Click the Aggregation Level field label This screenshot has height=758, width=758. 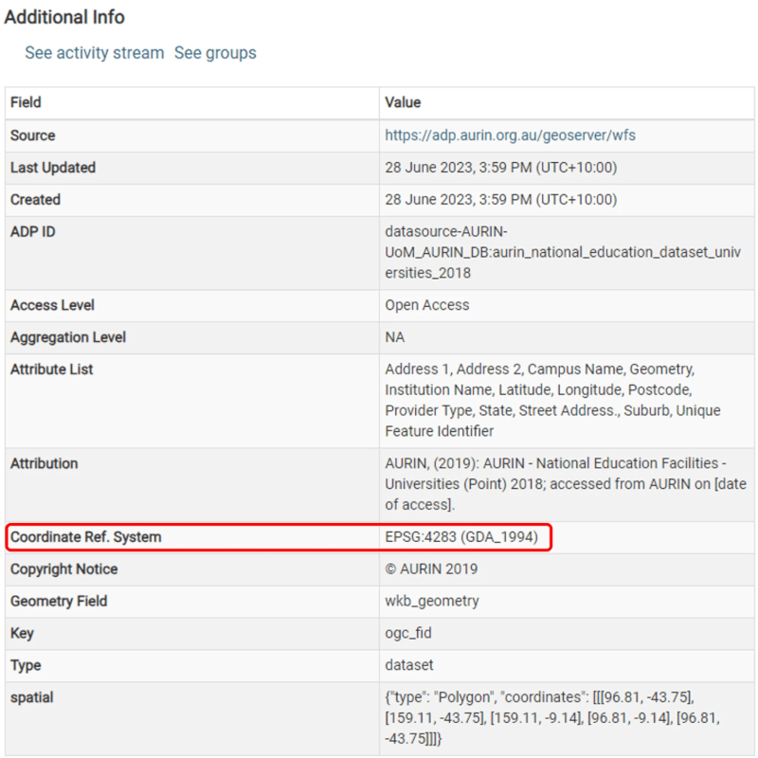(67, 338)
